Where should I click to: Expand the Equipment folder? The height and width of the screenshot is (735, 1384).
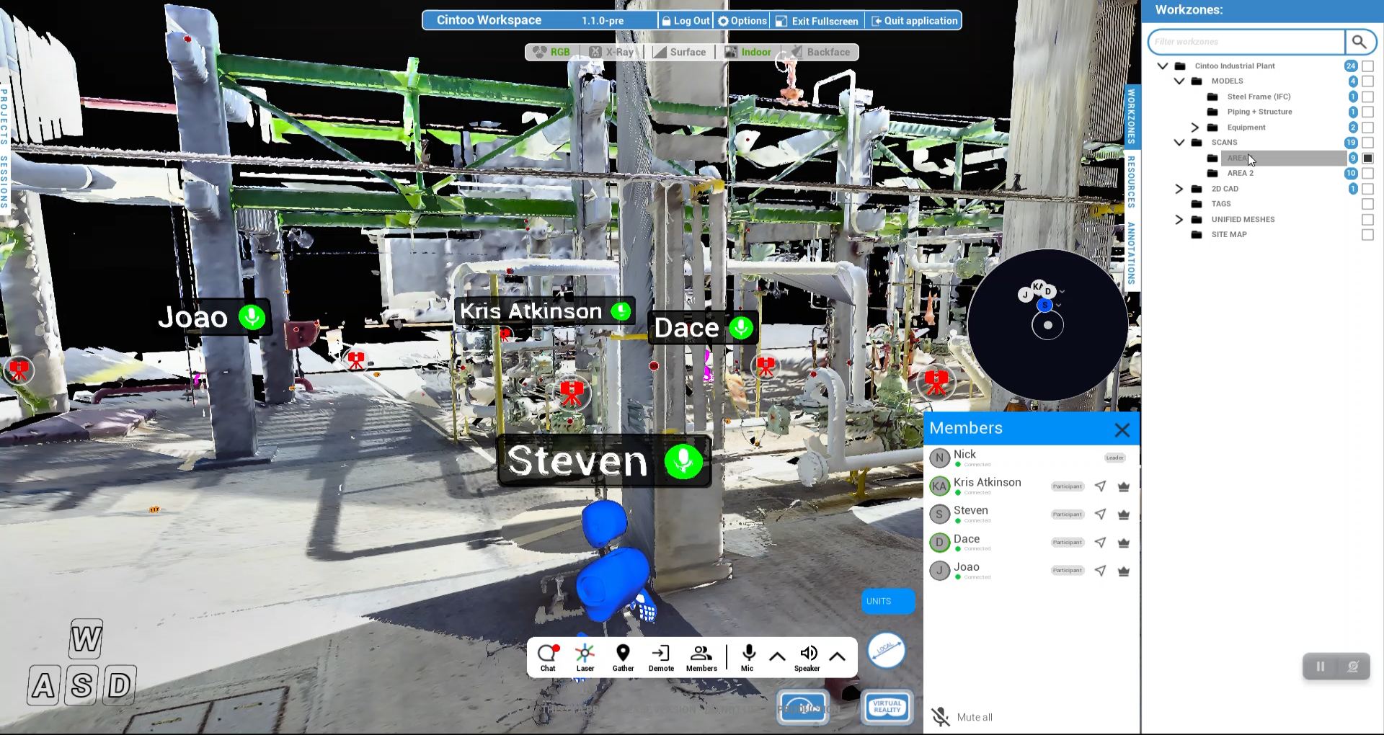[x=1194, y=128]
